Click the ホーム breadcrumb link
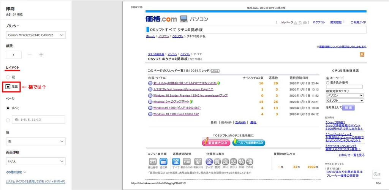This screenshot has width=389, height=190. click(150, 36)
